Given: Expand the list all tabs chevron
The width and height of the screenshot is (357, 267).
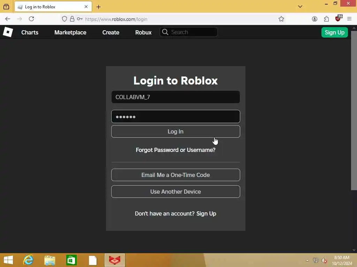Looking at the screenshot, I should tap(300, 7).
